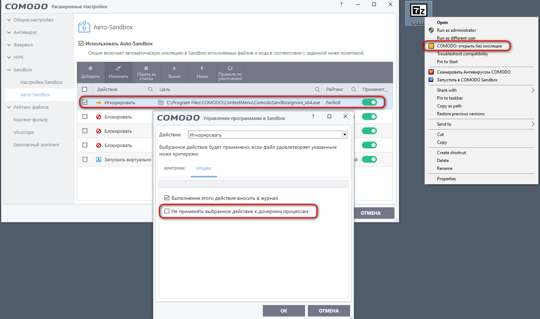Open the Send to submenu arrow
The height and width of the screenshot is (319, 540).
coord(533,124)
